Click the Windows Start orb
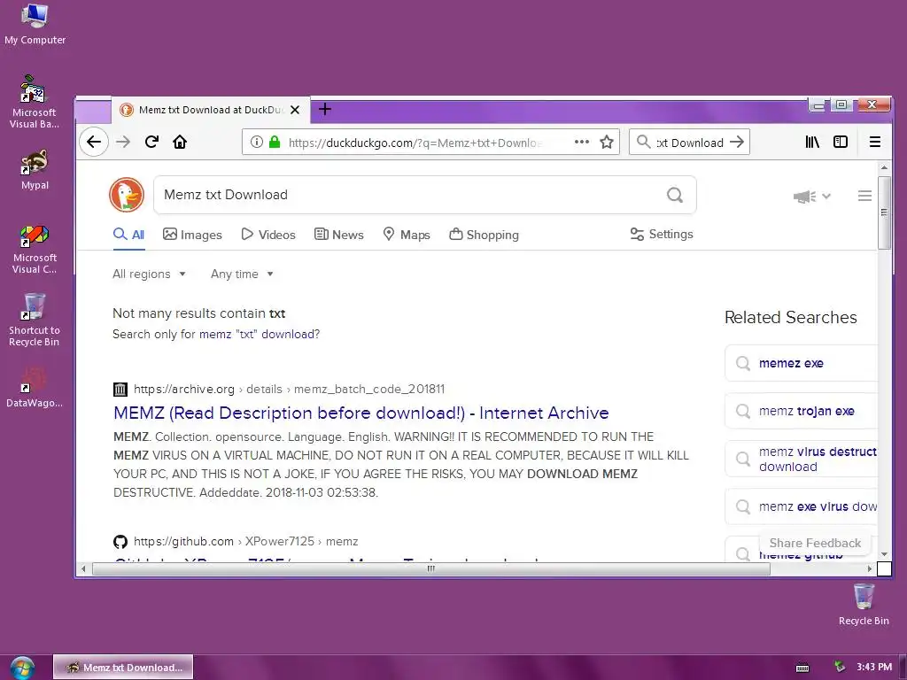 (22, 668)
